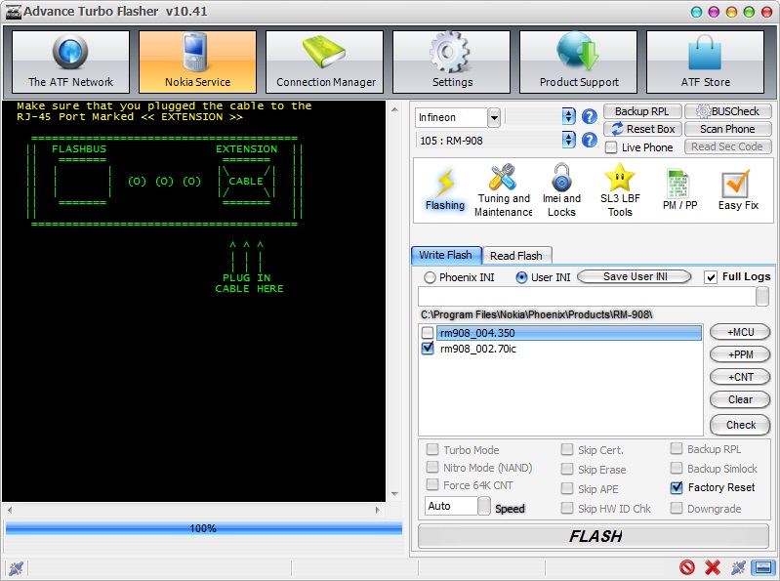Check the rm908_004.350 file checkbox
780x581 pixels.
click(x=428, y=332)
